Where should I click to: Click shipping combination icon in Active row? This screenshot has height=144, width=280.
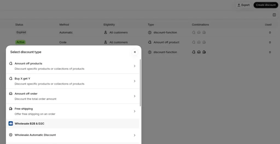204,42
